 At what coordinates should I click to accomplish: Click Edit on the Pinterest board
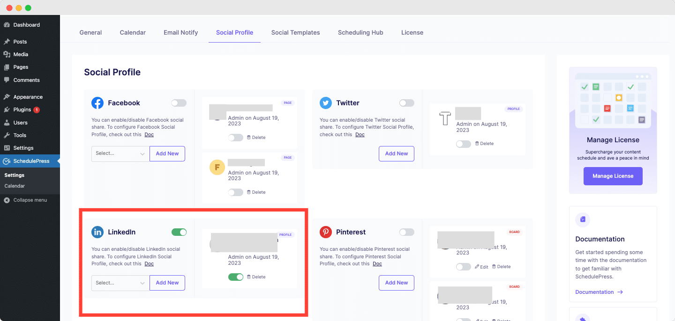tap(481, 267)
